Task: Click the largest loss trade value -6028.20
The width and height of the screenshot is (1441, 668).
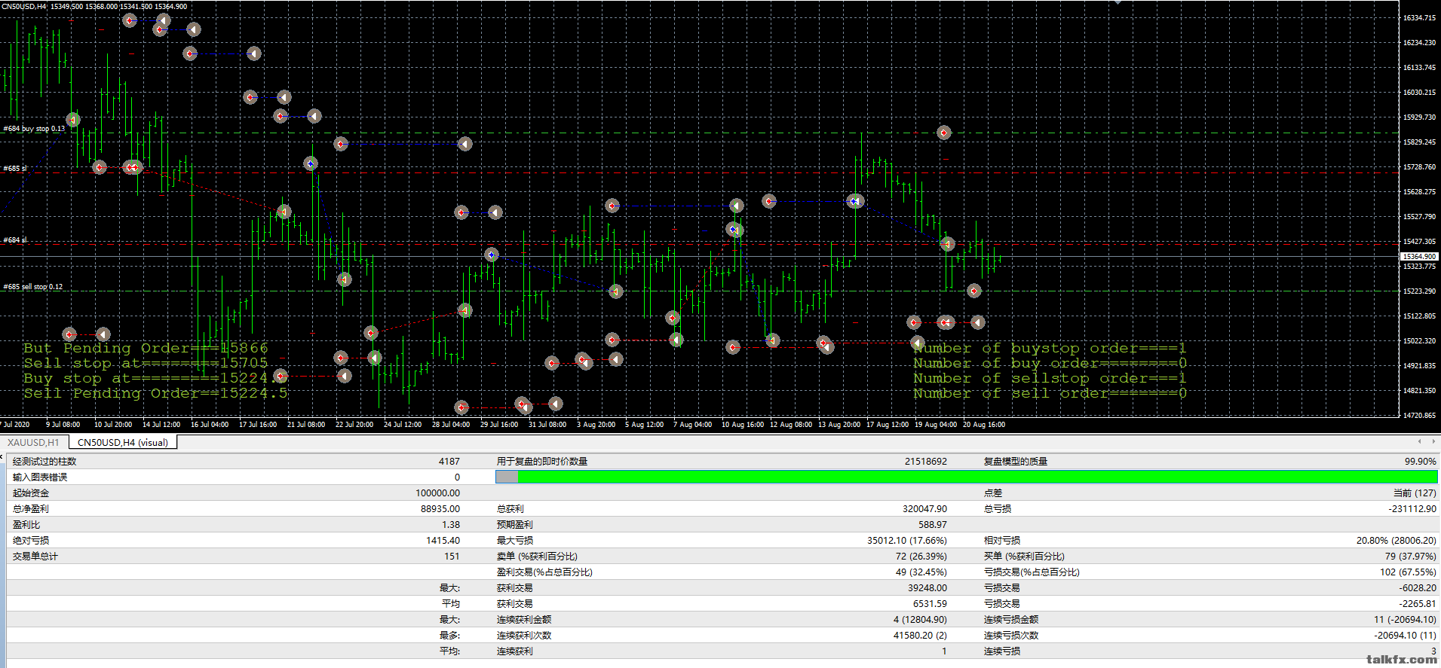Action: pos(1418,587)
